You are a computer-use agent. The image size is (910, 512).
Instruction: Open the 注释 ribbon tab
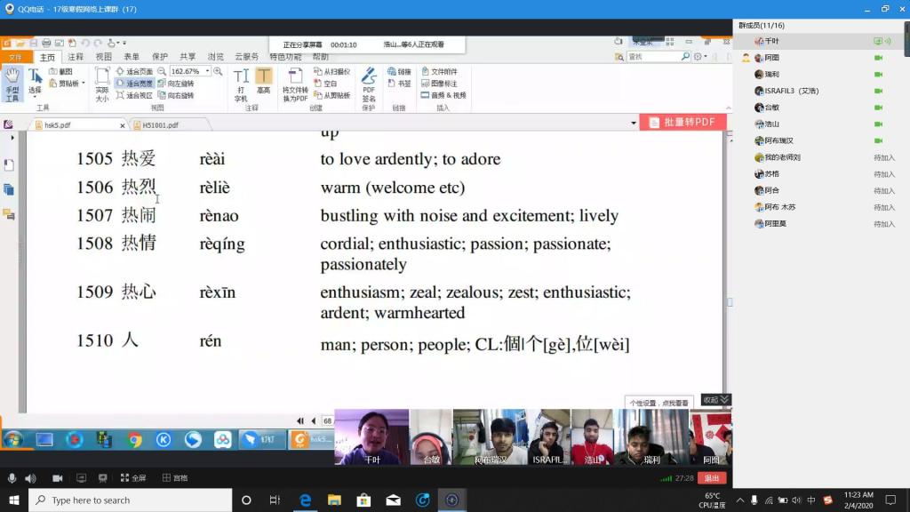[76, 57]
